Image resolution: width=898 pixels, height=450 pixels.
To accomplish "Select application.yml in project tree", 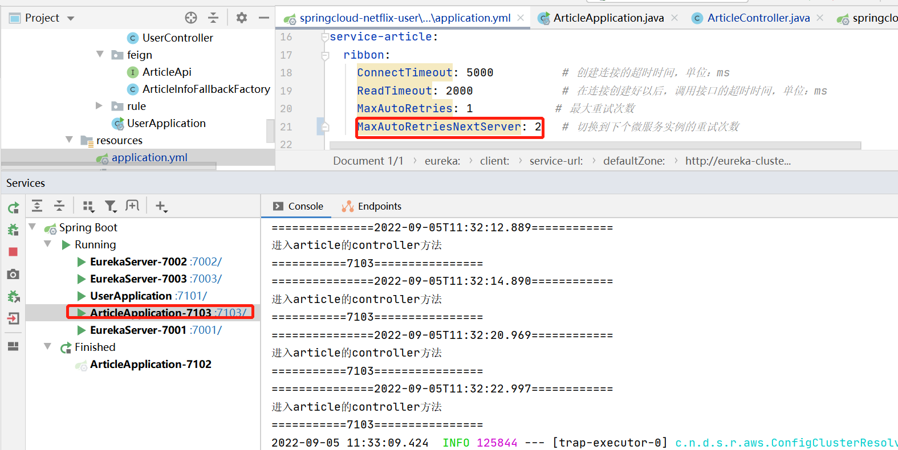I will (149, 157).
